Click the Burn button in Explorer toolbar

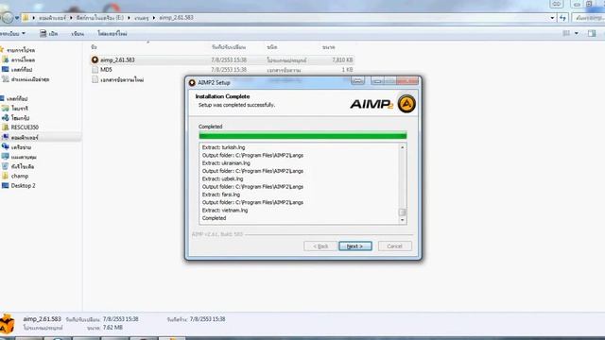coord(78,34)
